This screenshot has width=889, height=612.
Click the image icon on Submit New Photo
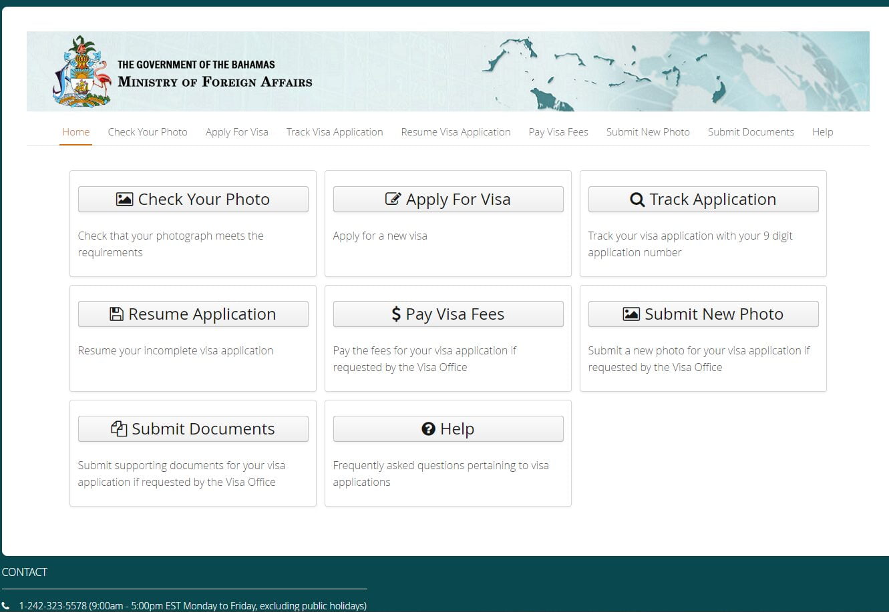pos(631,314)
